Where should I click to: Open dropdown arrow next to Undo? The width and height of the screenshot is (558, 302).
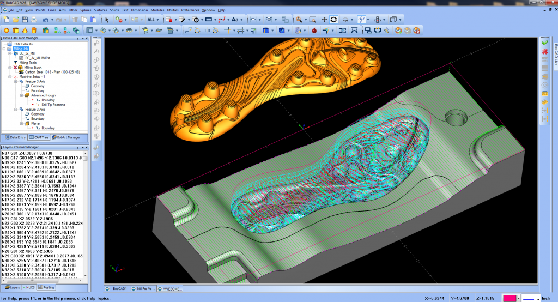[52, 20]
